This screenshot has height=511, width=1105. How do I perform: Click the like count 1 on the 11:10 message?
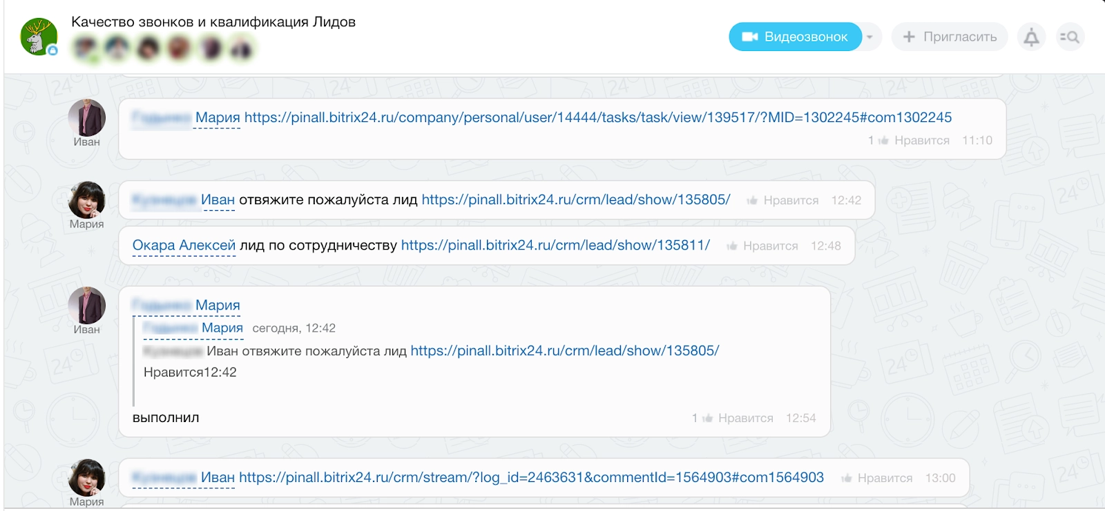871,141
